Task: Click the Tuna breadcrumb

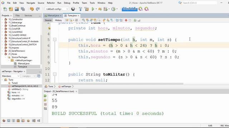Action: 50,86
